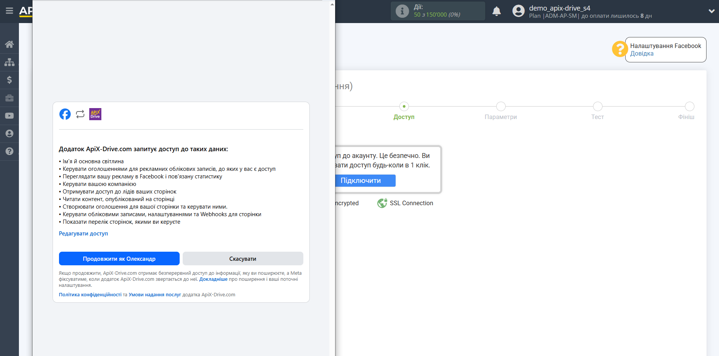The height and width of the screenshot is (356, 719).
Task: Click the sync arrows icon in dialog
Action: [80, 114]
